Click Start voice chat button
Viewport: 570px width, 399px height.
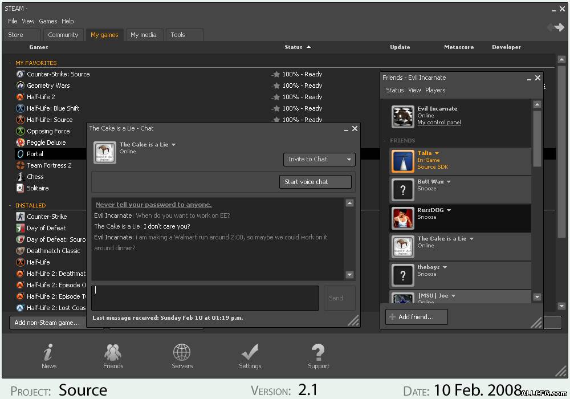pyautogui.click(x=315, y=182)
